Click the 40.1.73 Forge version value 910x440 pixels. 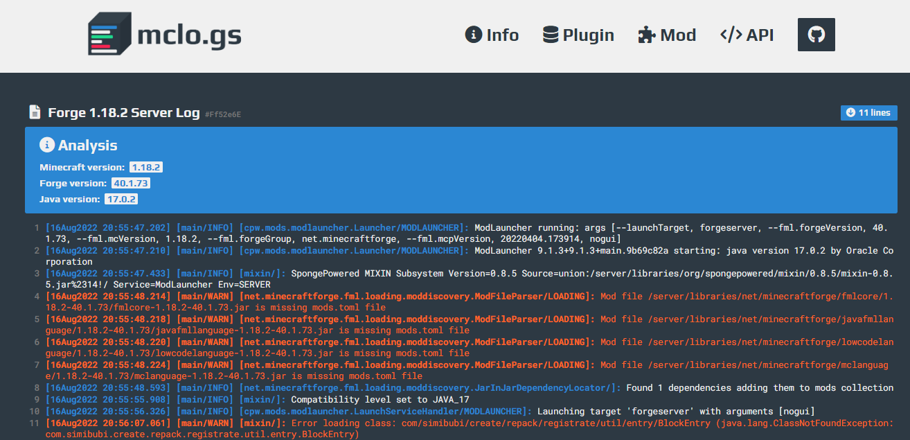pyautogui.click(x=131, y=184)
